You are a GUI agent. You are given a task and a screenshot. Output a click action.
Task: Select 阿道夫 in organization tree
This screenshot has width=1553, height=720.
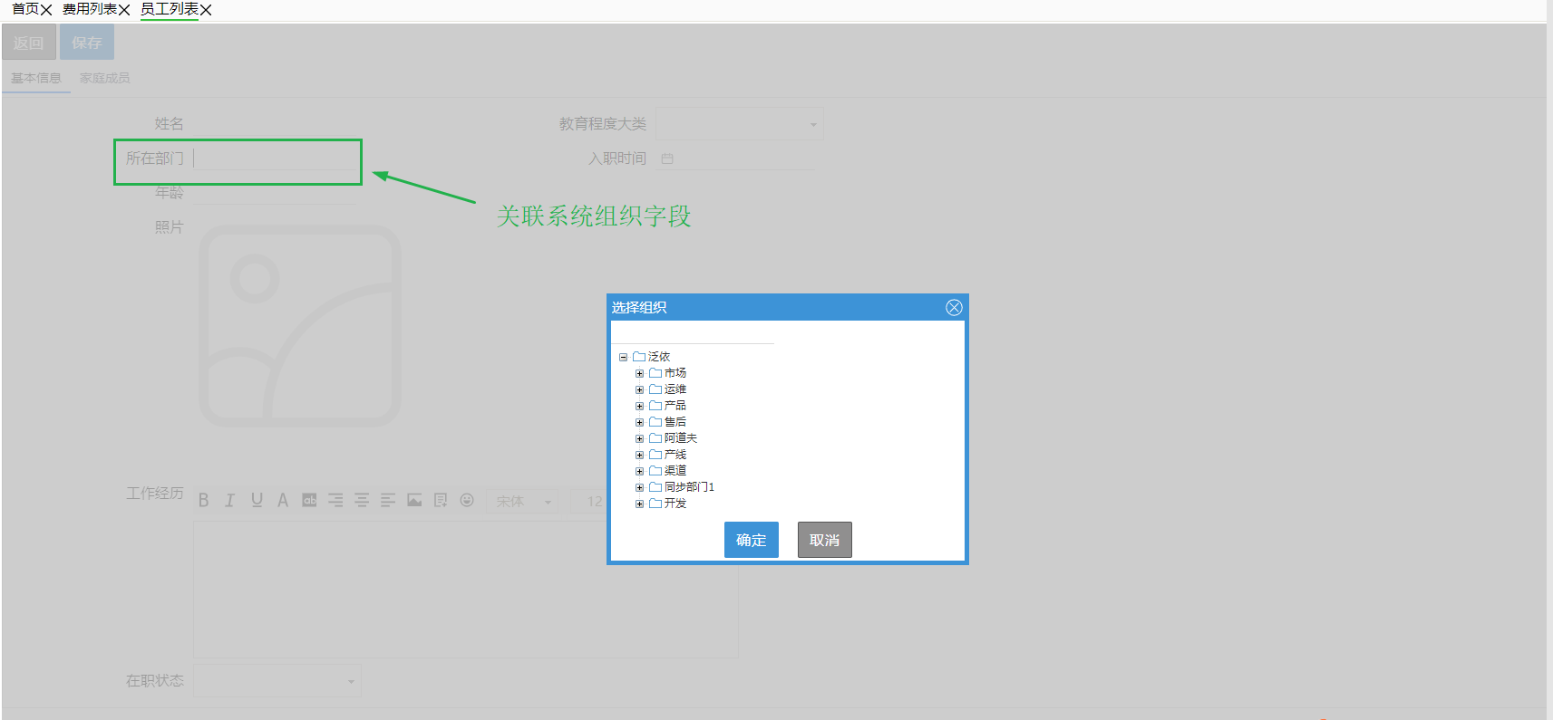pos(680,438)
